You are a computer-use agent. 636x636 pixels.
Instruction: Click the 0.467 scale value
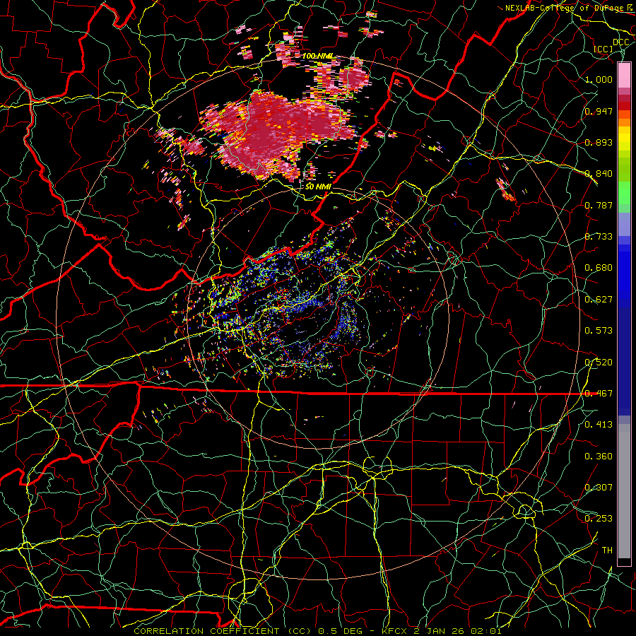[x=599, y=394]
